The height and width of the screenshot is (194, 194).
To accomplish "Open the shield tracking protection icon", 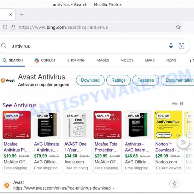I will (x=5, y=27).
